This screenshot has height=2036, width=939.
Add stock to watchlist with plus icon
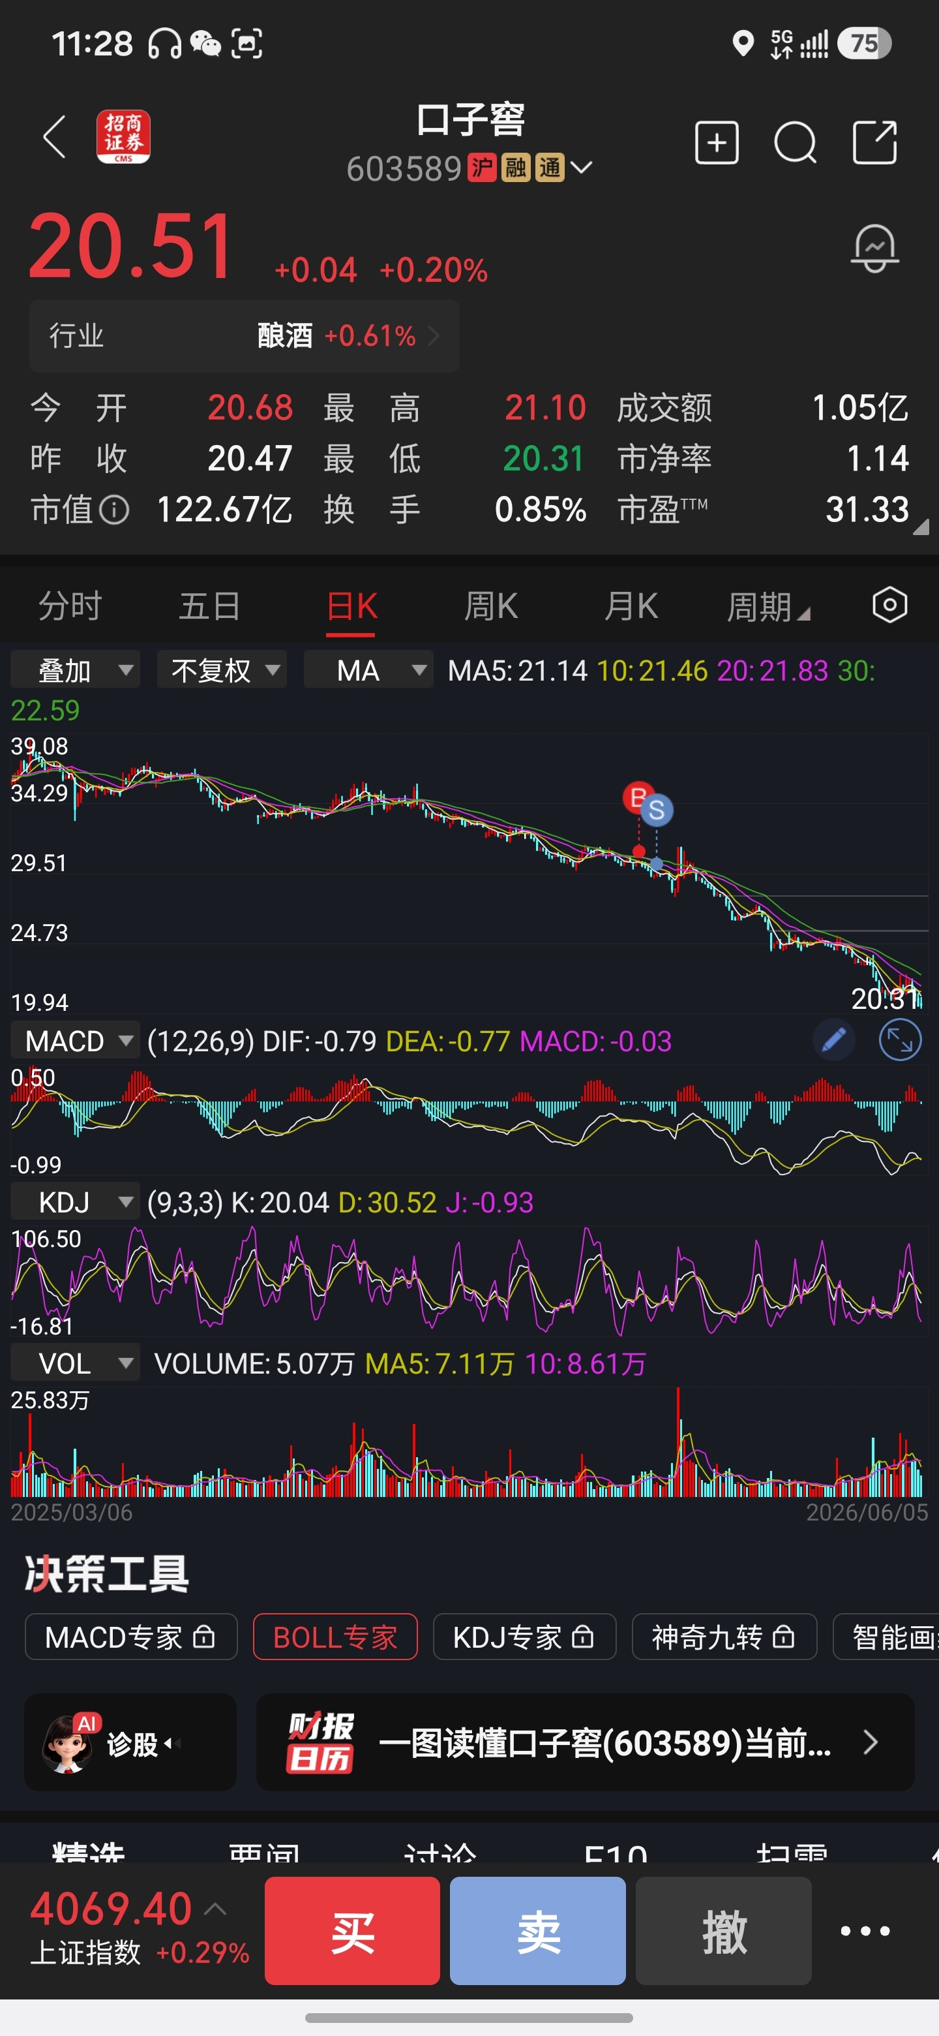[716, 143]
